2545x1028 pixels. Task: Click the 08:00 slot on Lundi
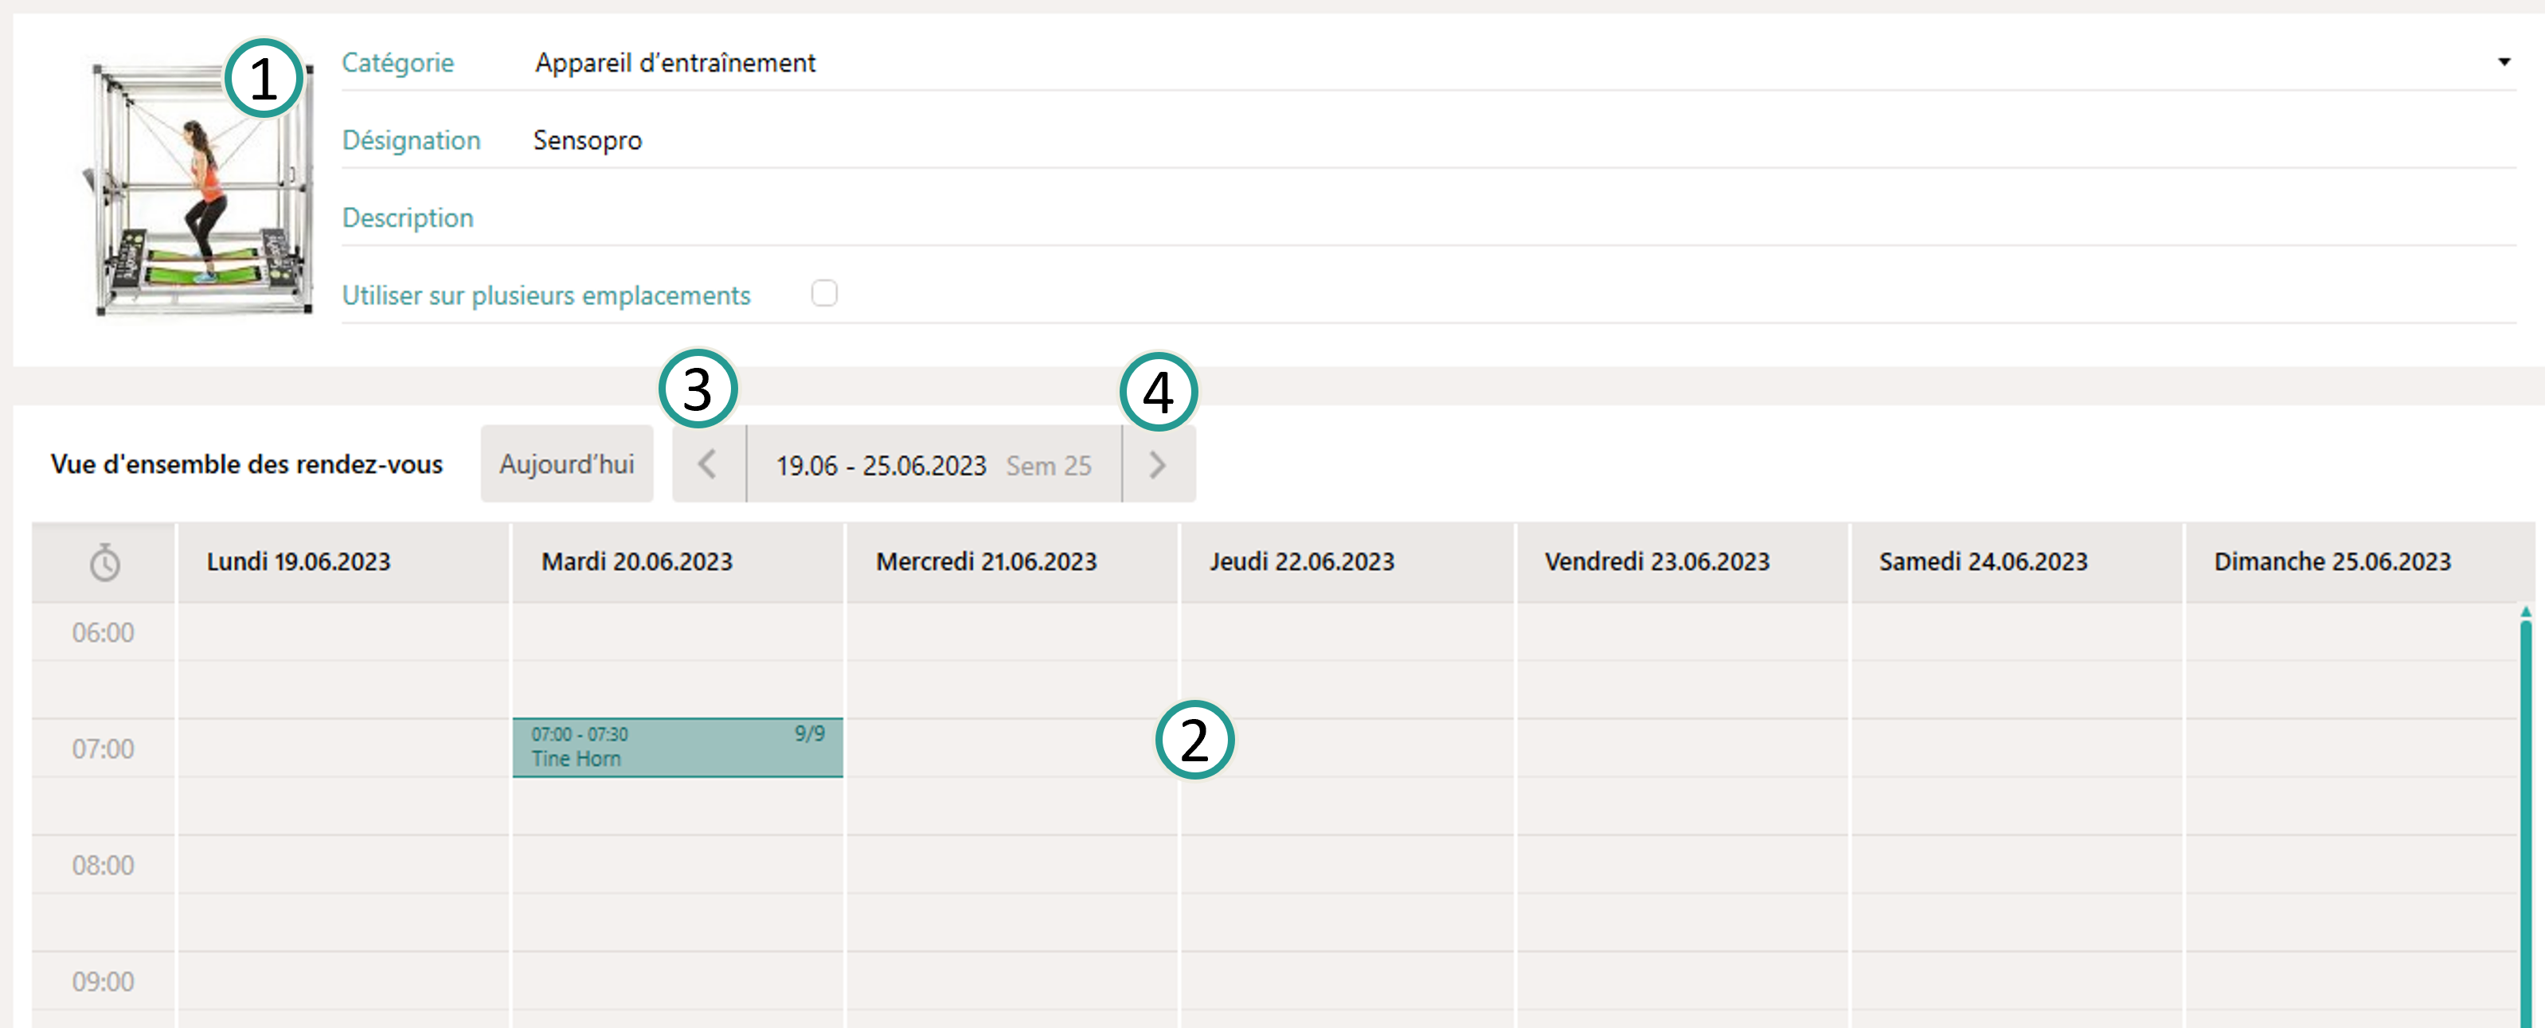[x=343, y=864]
